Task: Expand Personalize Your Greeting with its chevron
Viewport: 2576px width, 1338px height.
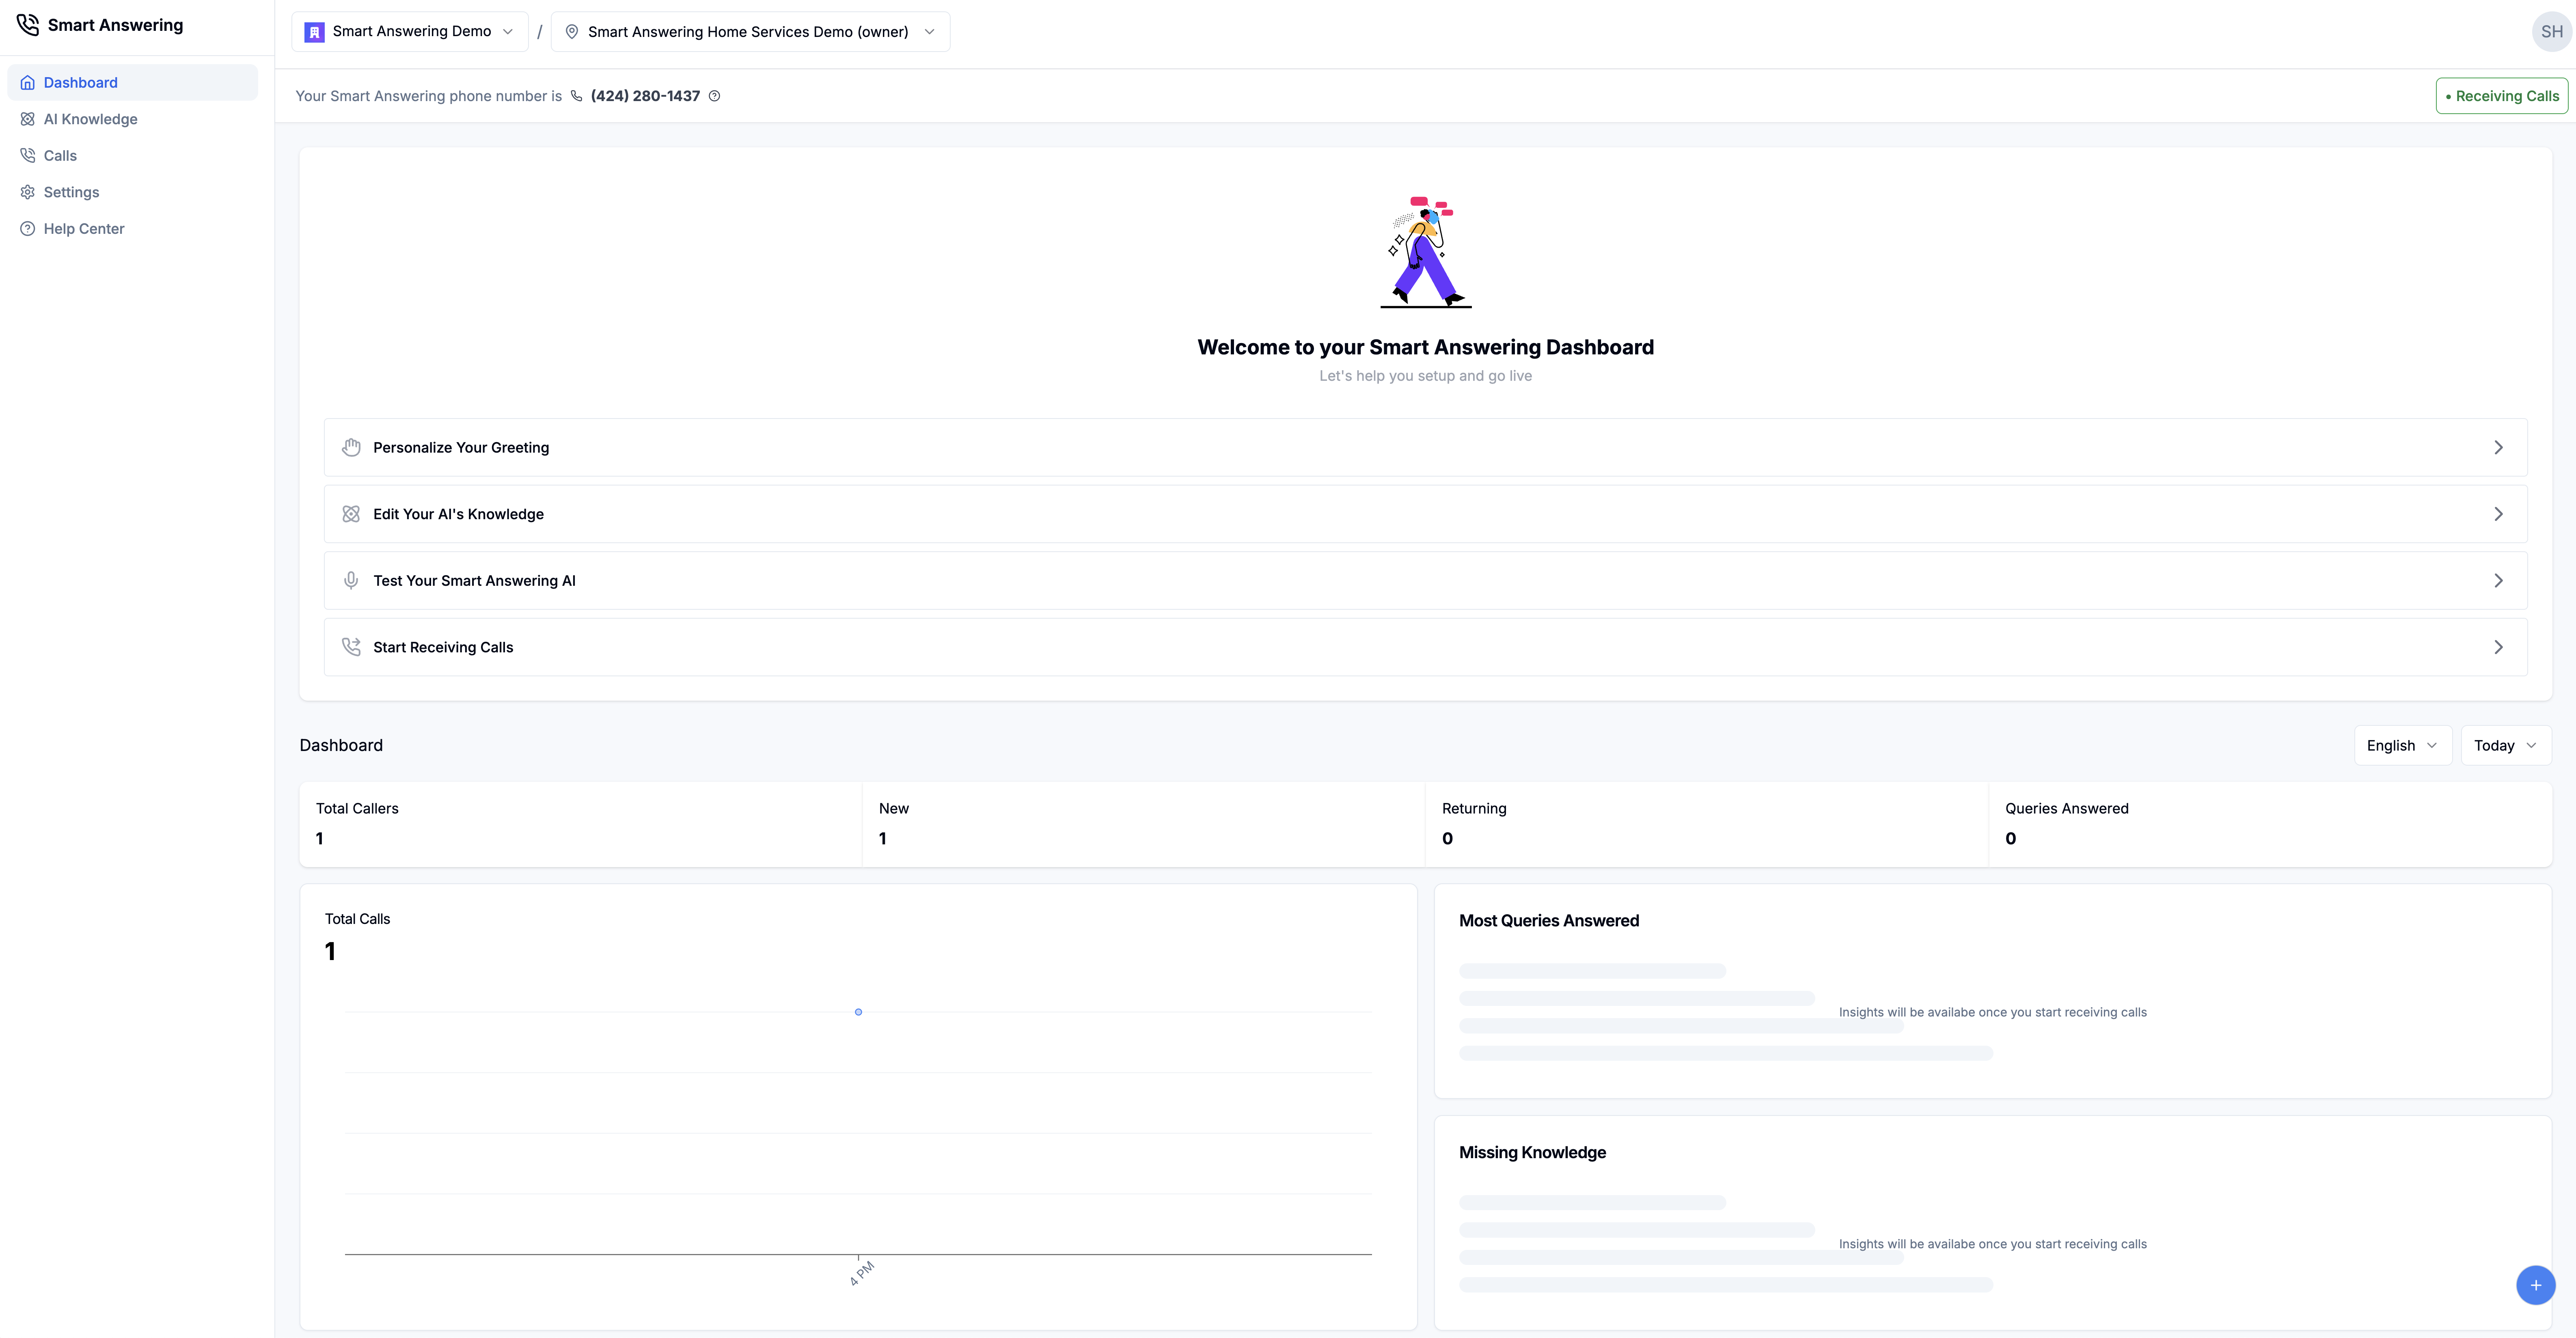Action: tap(2498, 447)
